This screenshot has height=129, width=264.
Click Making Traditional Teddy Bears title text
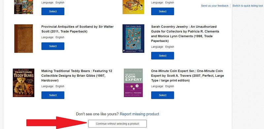click(x=77, y=76)
